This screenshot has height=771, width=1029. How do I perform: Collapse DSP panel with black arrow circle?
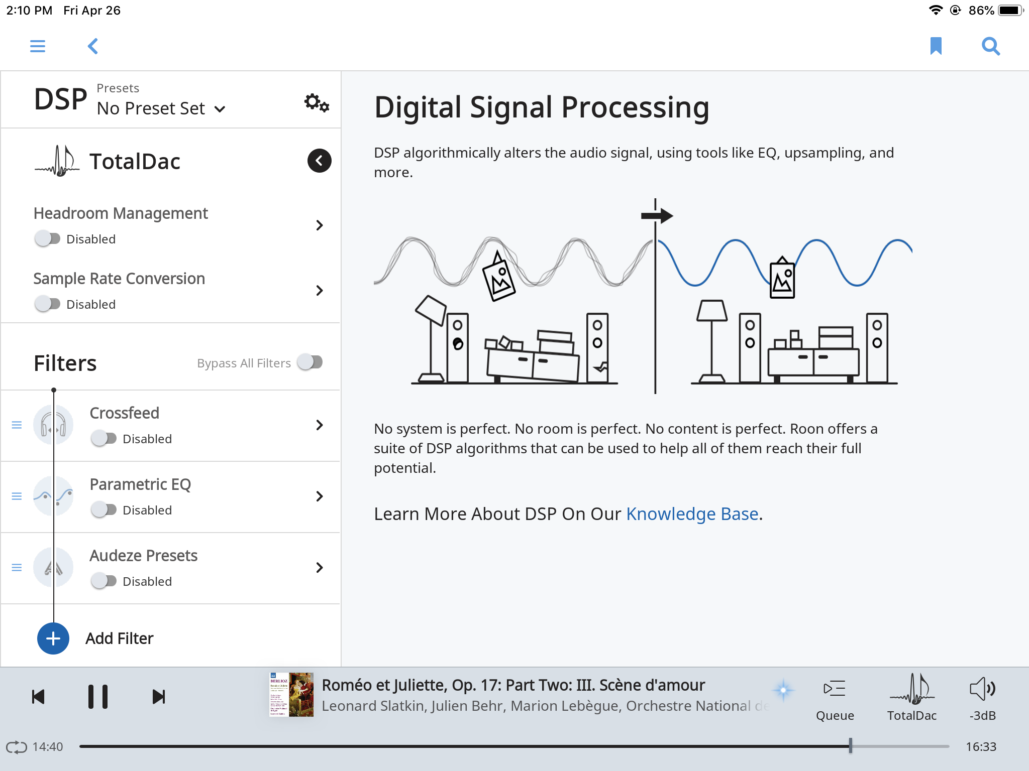click(319, 161)
